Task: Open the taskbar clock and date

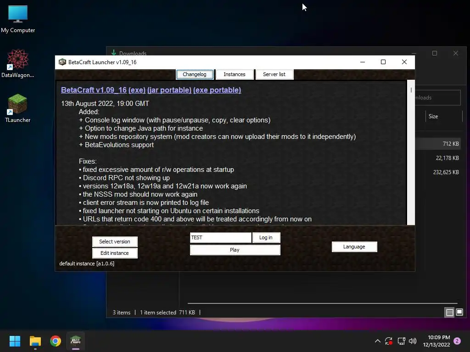Action: click(x=437, y=341)
